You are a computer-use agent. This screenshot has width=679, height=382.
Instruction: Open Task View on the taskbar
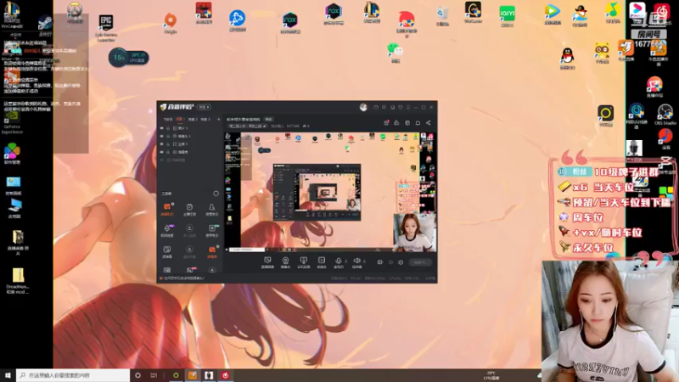click(x=154, y=375)
